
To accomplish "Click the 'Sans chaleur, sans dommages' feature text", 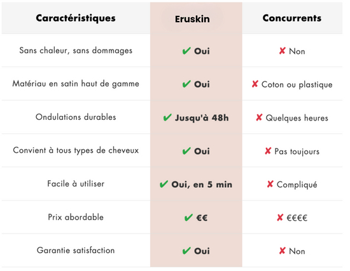I will coord(76,51).
